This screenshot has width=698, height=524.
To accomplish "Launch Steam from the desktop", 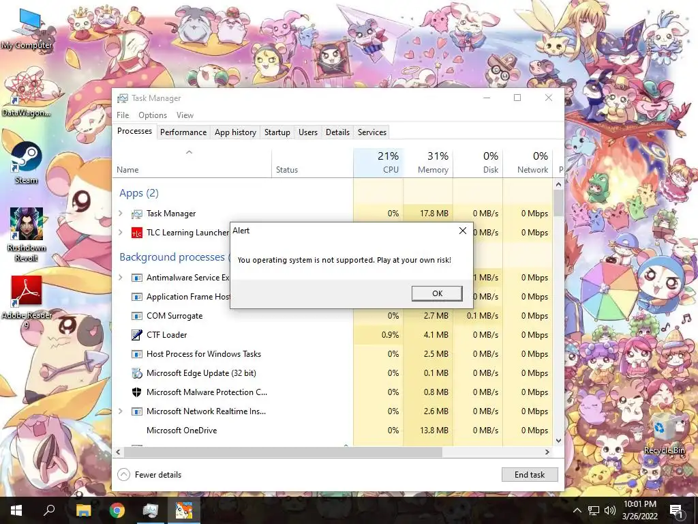I will 26,162.
